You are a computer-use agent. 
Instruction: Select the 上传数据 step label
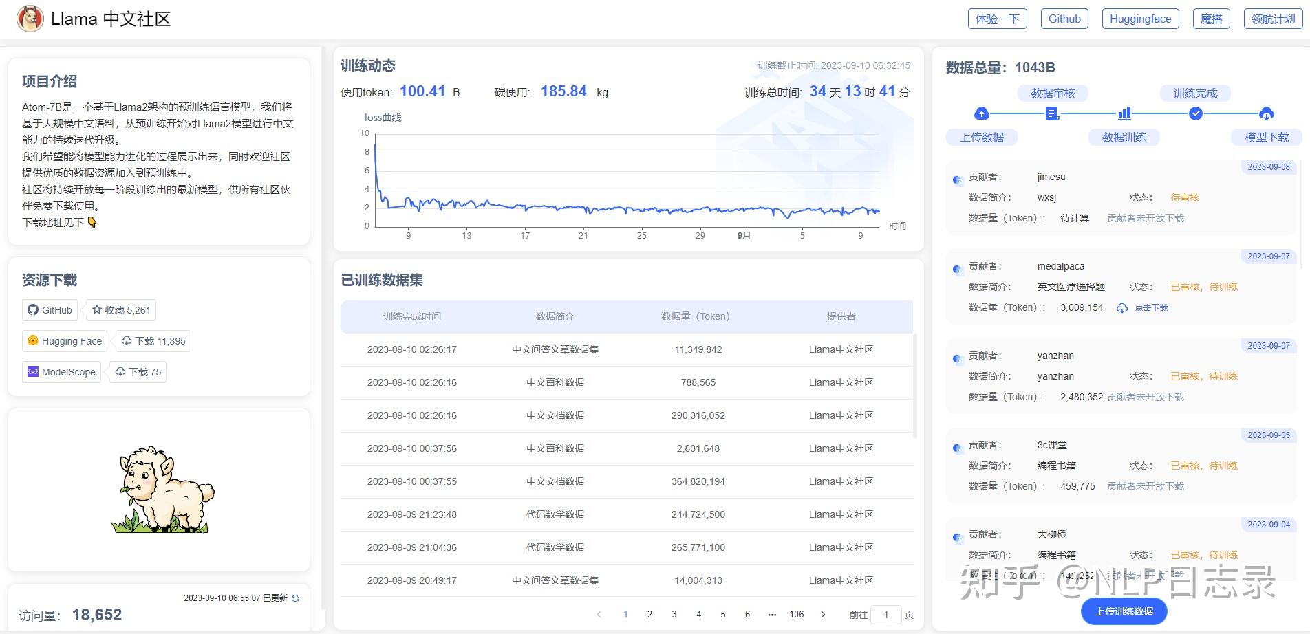982,138
